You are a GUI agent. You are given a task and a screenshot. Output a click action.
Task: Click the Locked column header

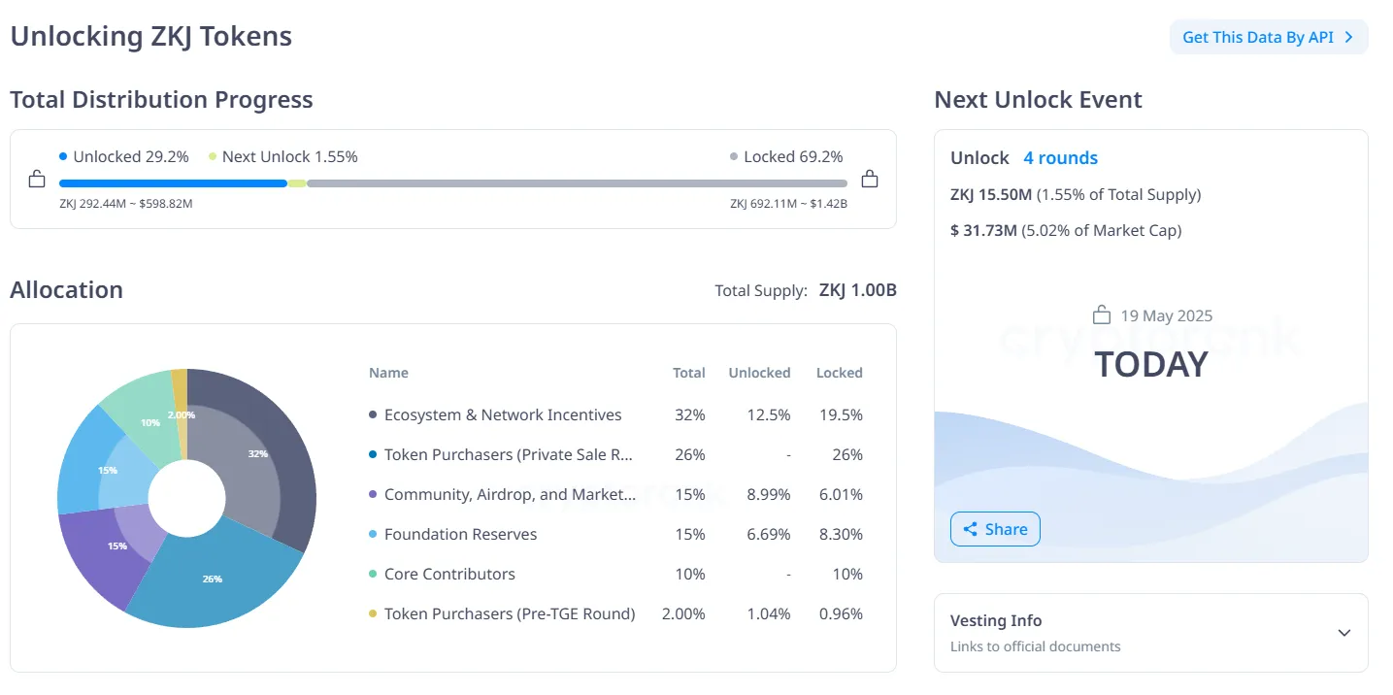click(839, 373)
